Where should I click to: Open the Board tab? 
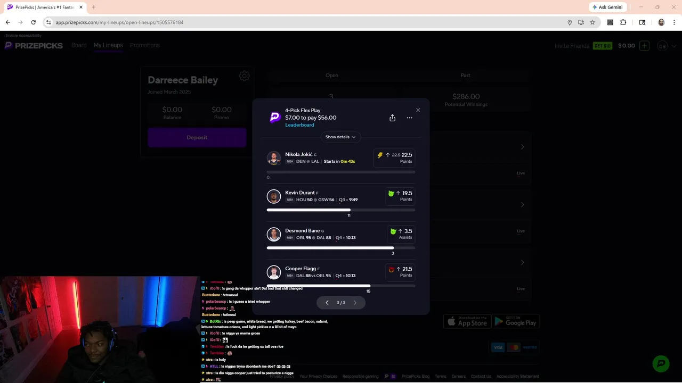coord(79,45)
